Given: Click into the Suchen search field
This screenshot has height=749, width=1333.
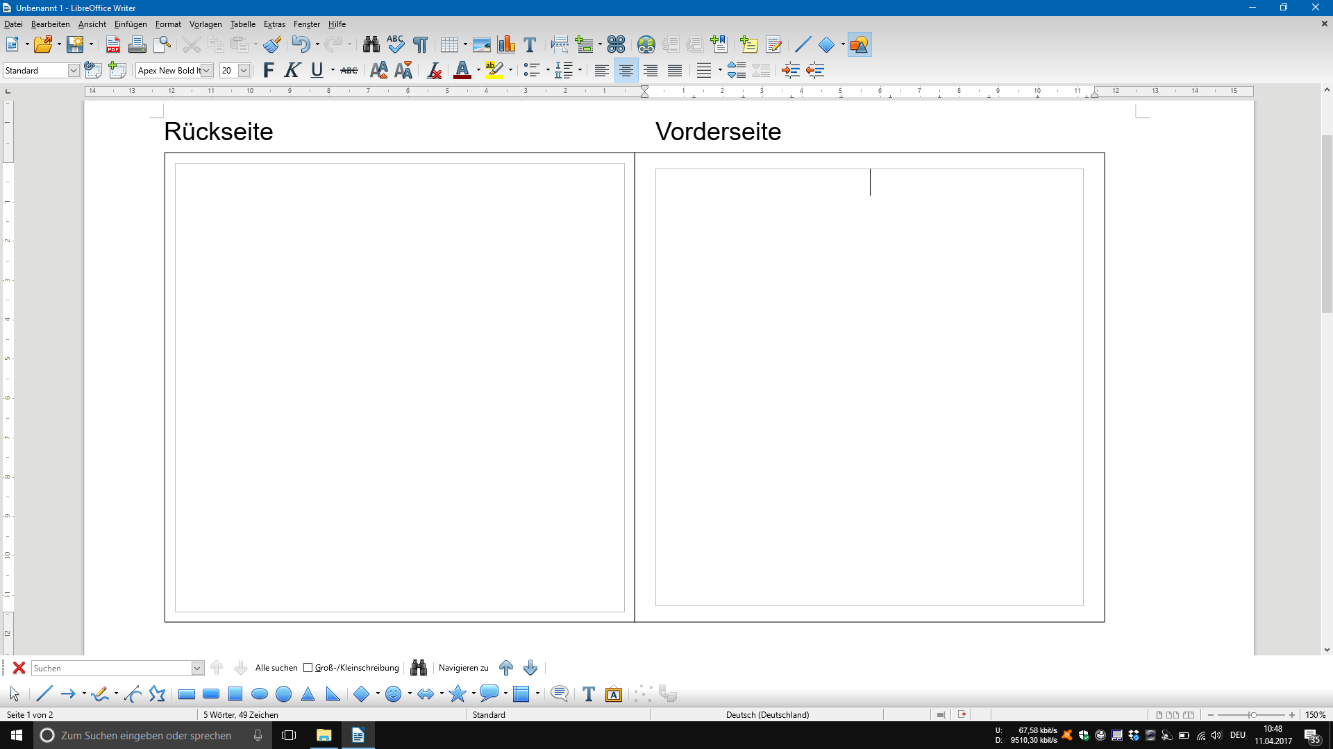Looking at the screenshot, I should click(112, 668).
